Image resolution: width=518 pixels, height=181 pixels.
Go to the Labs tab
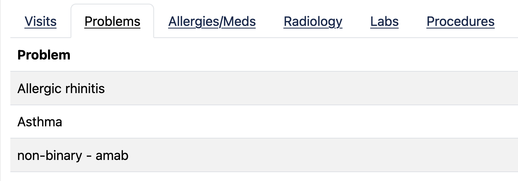coord(384,21)
